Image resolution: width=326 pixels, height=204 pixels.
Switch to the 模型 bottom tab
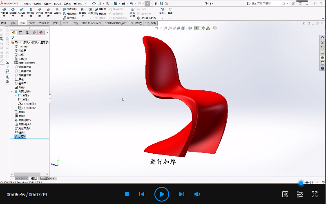click(x=33, y=179)
